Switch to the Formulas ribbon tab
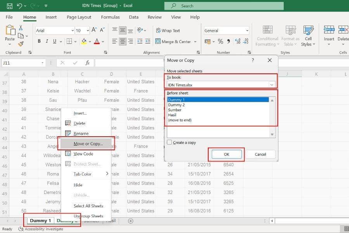 110,17
